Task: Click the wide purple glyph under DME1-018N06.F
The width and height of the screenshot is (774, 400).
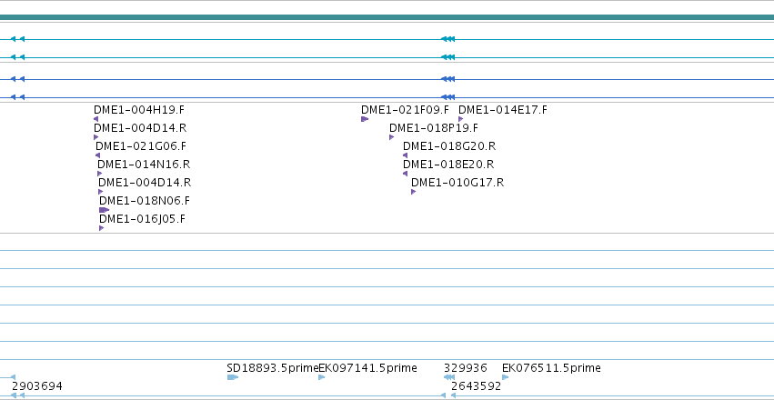Action: (x=104, y=210)
